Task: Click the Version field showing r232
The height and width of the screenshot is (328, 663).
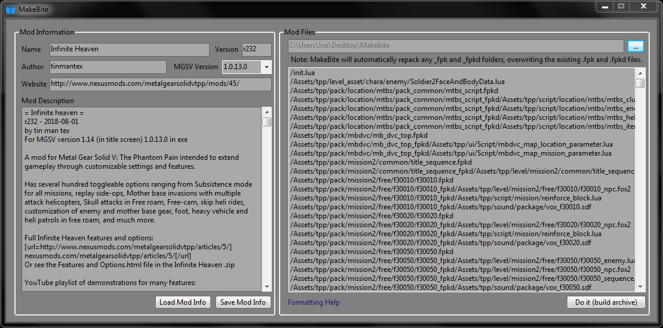Action: tap(256, 49)
